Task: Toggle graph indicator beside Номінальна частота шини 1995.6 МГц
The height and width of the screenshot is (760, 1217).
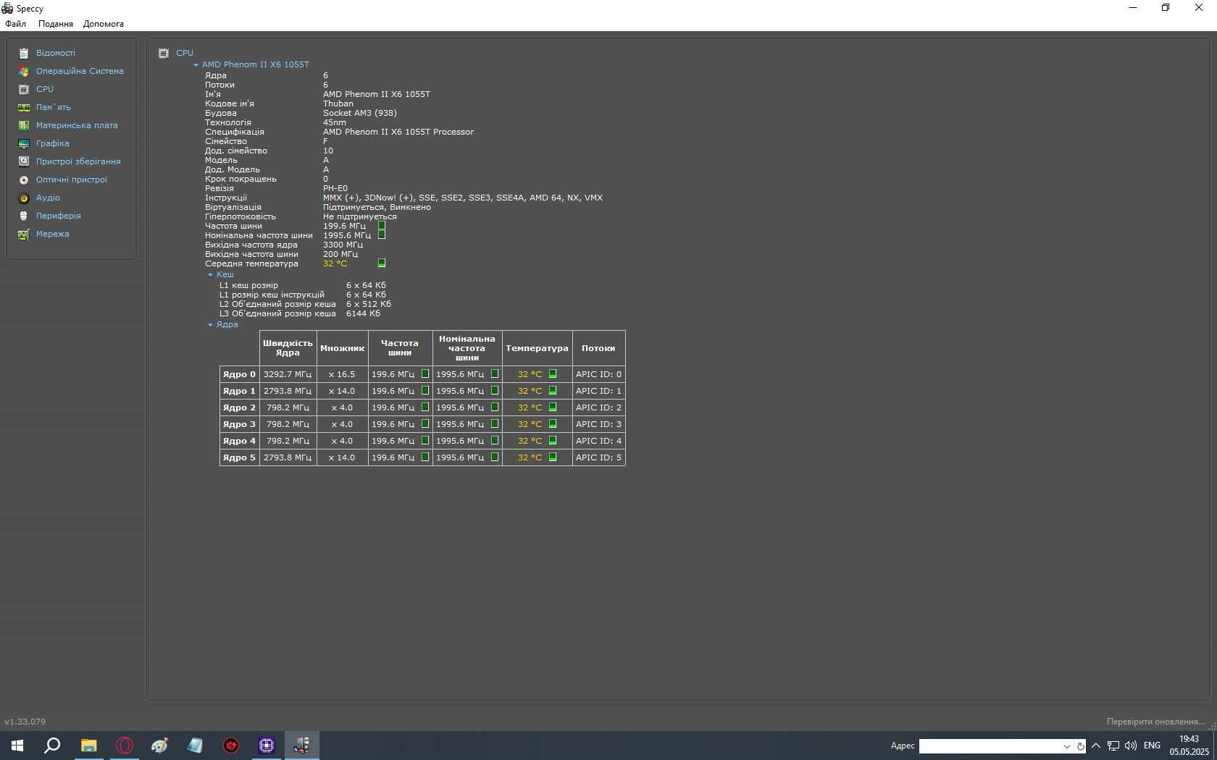Action: coord(382,235)
